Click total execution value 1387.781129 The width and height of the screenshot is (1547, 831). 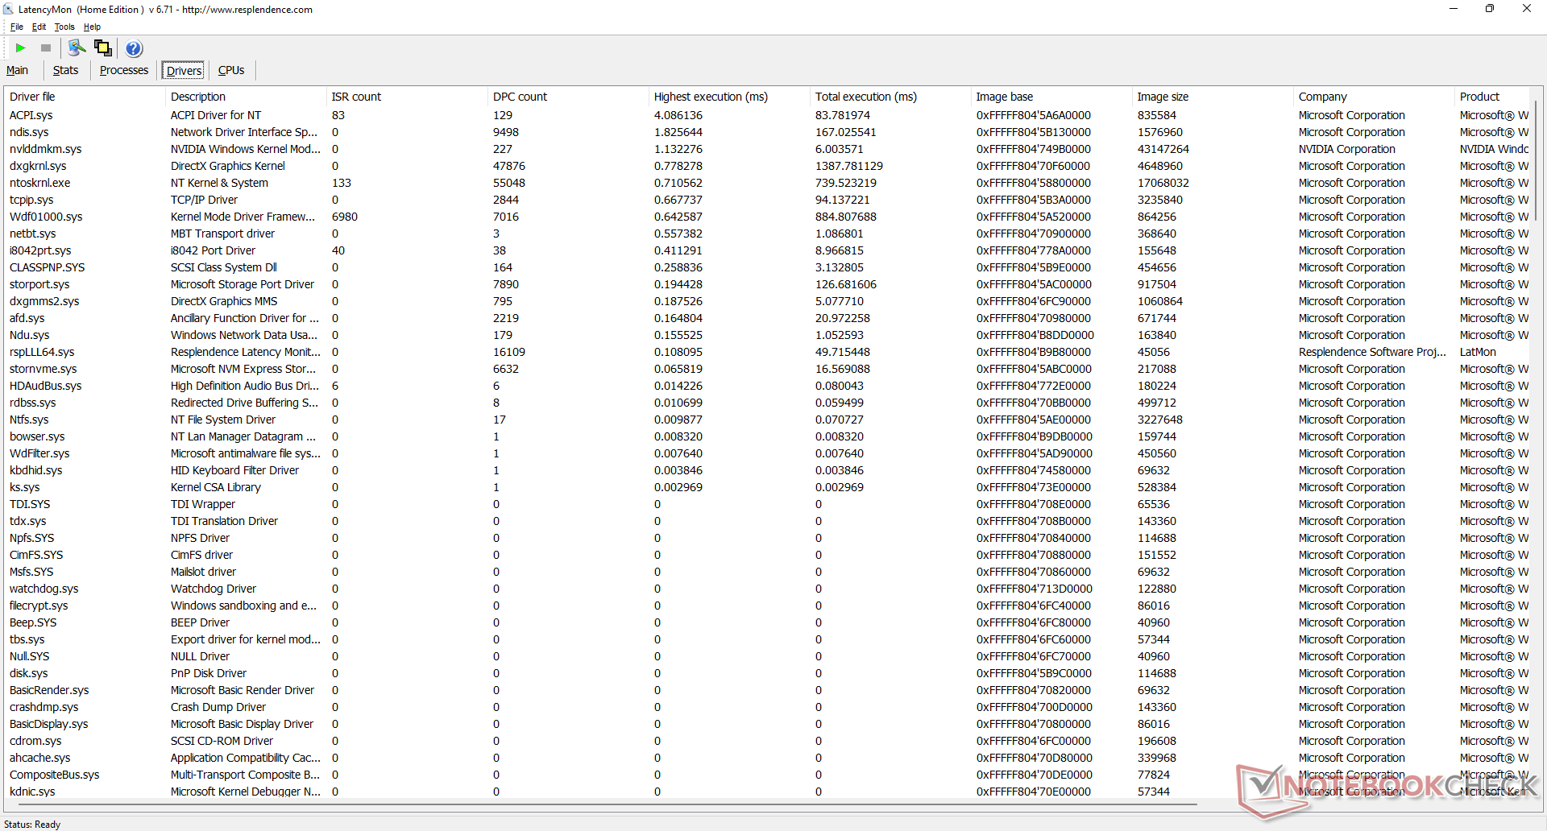849,166
